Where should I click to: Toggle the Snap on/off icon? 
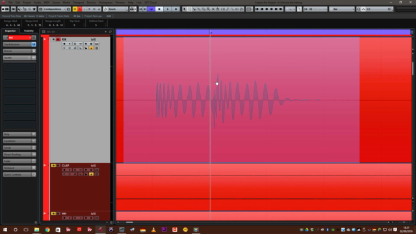coord(305,9)
